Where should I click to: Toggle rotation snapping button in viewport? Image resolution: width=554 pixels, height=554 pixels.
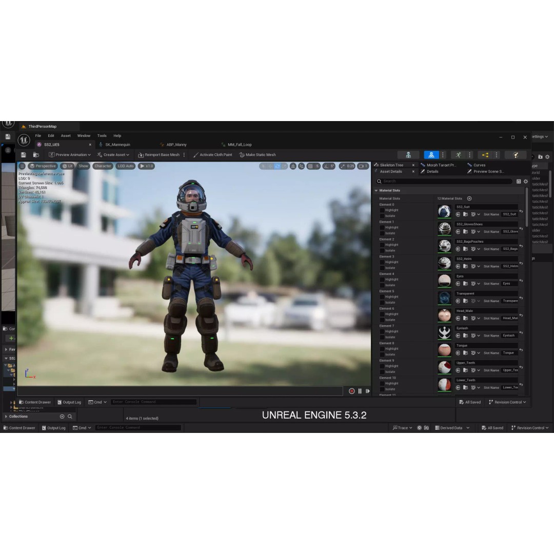tap(326, 166)
